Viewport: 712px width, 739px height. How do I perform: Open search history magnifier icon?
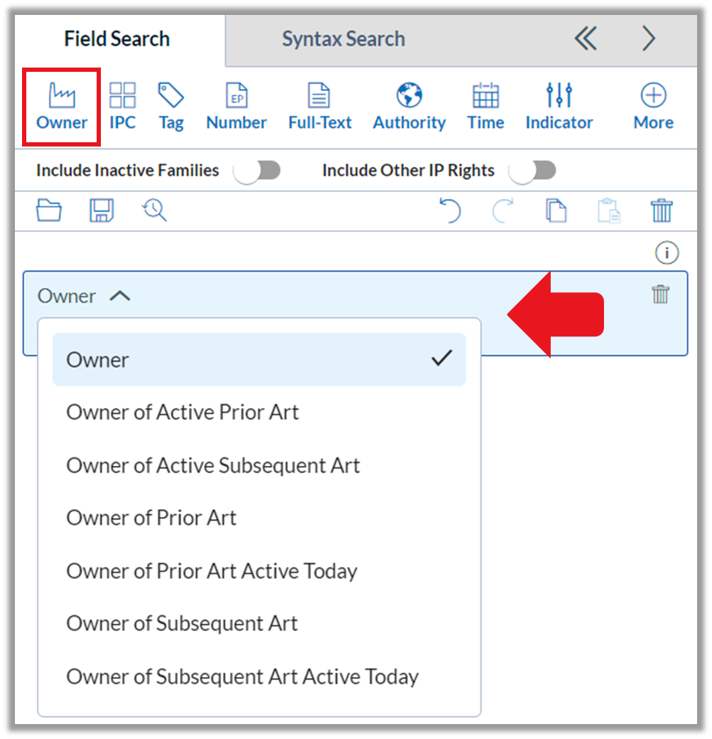tap(154, 211)
